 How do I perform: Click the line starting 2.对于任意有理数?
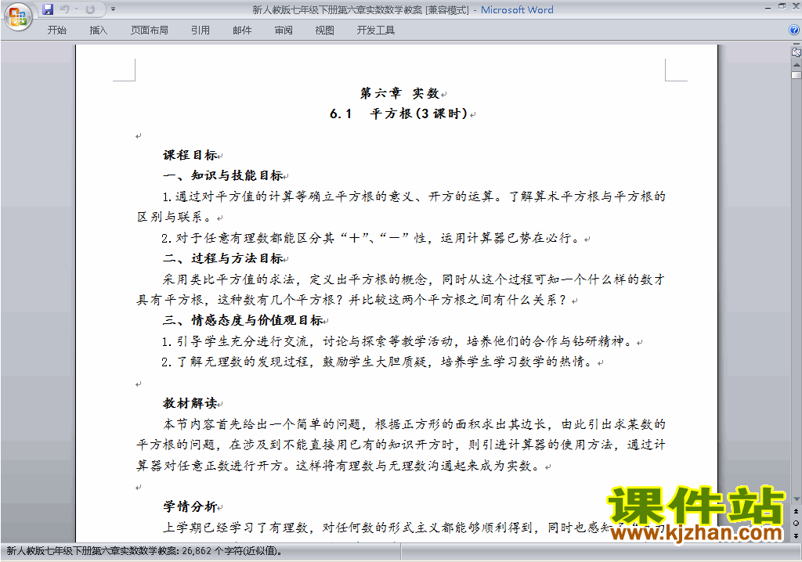click(x=372, y=238)
